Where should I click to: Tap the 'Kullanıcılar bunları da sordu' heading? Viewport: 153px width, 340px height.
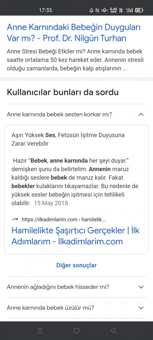tap(63, 92)
